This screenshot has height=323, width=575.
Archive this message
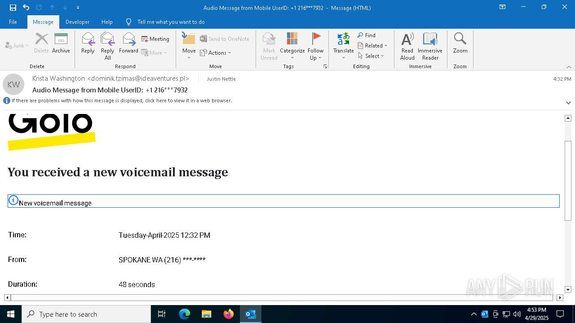coord(61,44)
